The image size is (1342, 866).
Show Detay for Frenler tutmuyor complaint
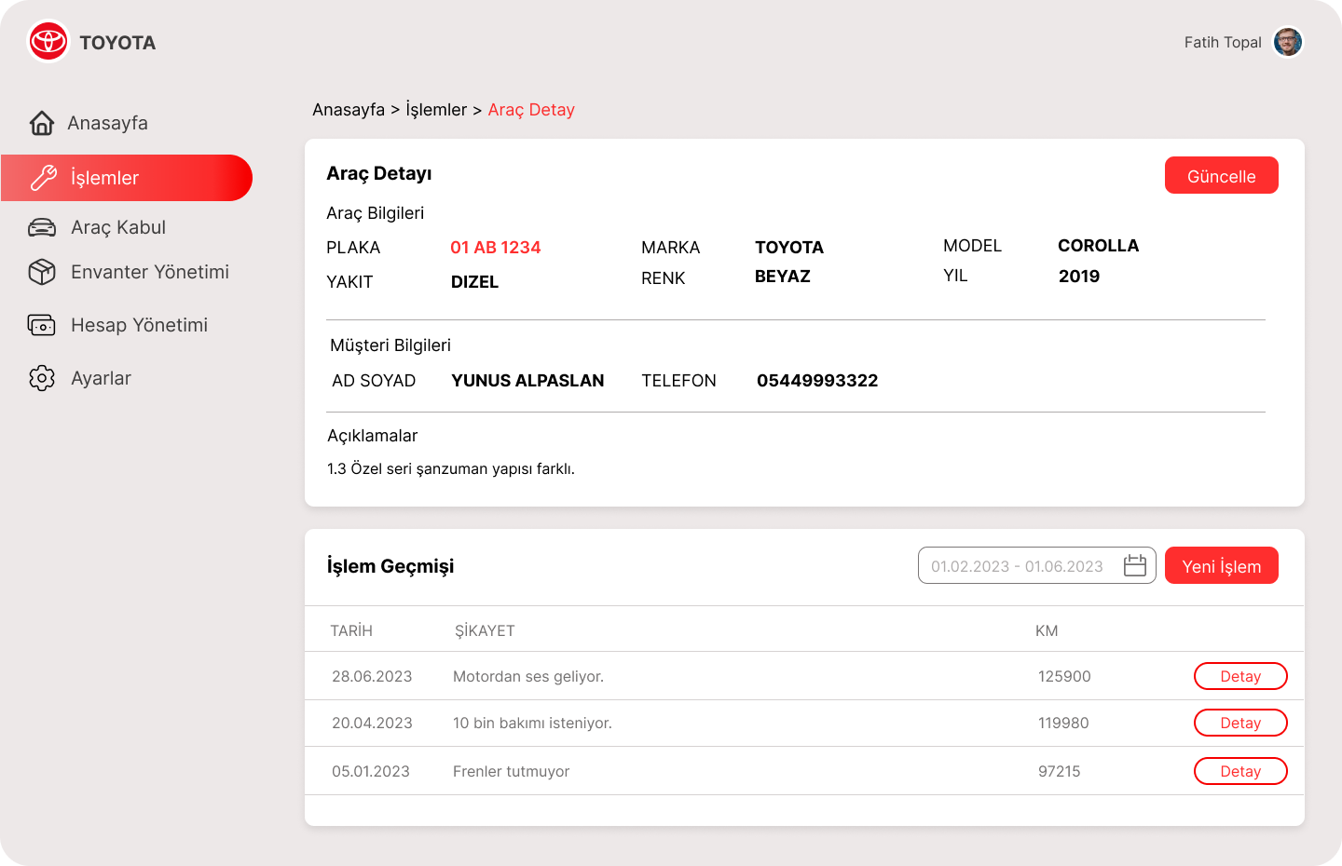tap(1239, 771)
